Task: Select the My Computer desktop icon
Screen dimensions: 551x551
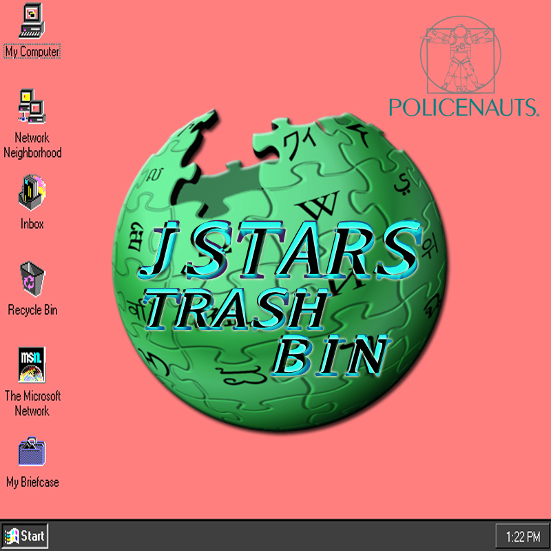Action: tap(32, 21)
